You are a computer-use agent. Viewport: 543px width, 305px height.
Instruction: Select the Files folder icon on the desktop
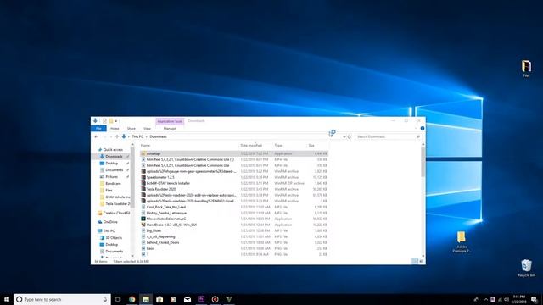(526, 68)
